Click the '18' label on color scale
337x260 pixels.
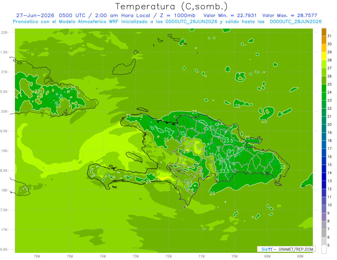[x=330, y=141]
